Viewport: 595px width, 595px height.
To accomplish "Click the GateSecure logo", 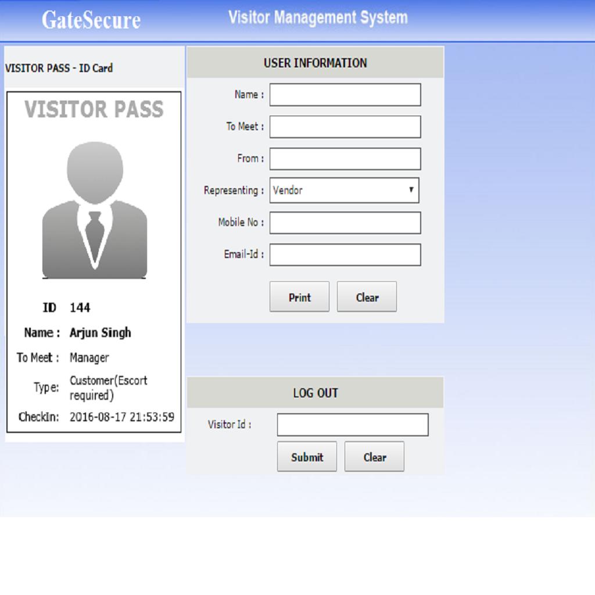I will tap(91, 20).
